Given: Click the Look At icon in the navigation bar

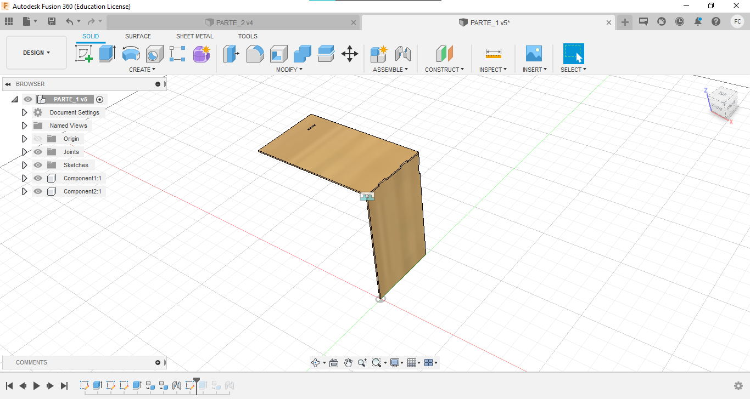Looking at the screenshot, I should pos(333,363).
